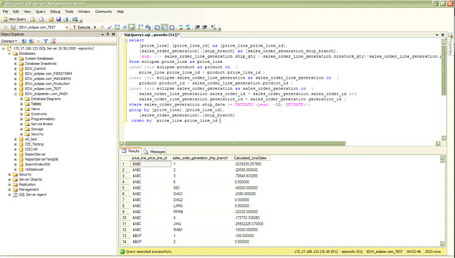Select the SQLQuery1.sql document tab
This screenshot has width=455, height=258.
pyautogui.click(x=152, y=35)
